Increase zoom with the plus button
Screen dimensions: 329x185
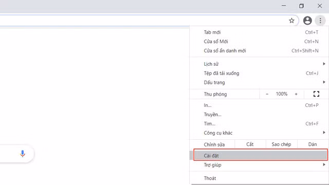tap(296, 94)
